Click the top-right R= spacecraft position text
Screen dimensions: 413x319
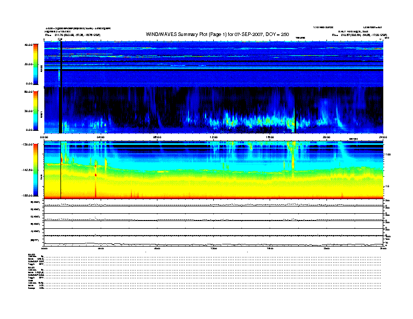tap(359, 35)
